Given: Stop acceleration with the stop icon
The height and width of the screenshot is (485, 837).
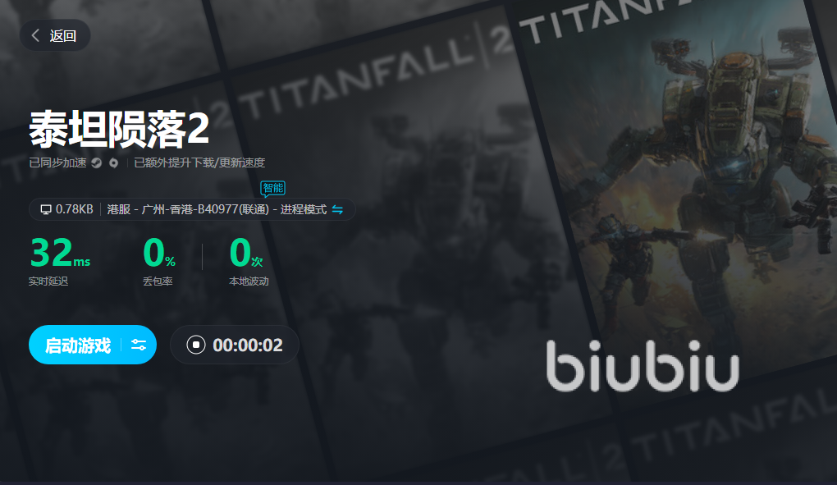Looking at the screenshot, I should coord(196,345).
